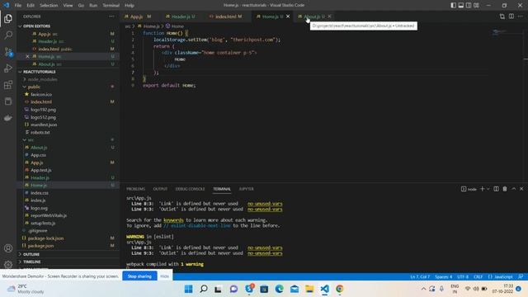This screenshot has width=528, height=297.
Task: Split the terminal pane
Action: click(496, 189)
